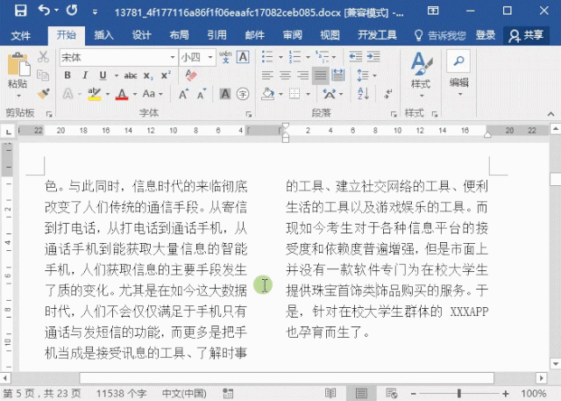Click the text effects outlined A icon
The height and width of the screenshot is (401, 561).
click(67, 94)
